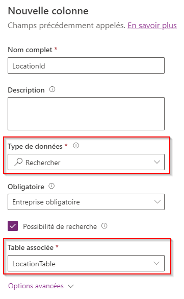Click the Nom complet field containing LocationId

pyautogui.click(x=86, y=65)
